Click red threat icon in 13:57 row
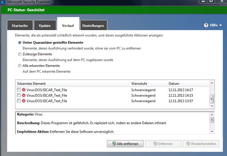The height and width of the screenshot is (156, 227). [x=24, y=101]
